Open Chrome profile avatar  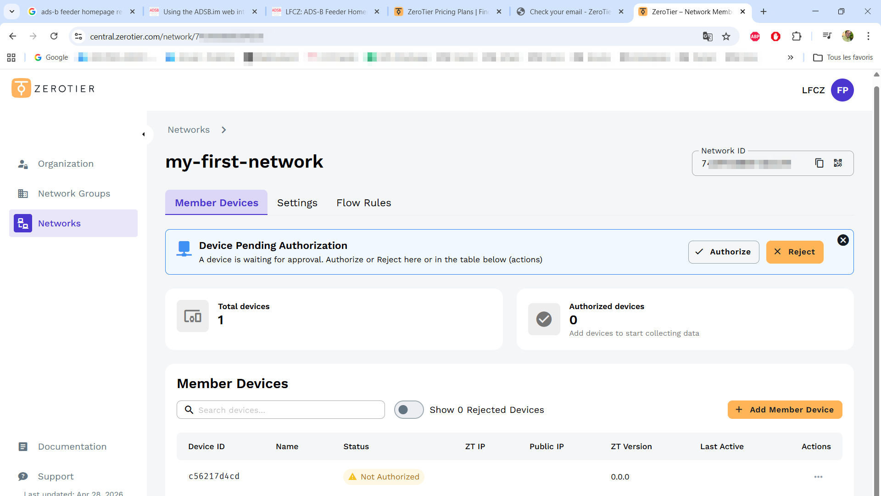tap(848, 36)
